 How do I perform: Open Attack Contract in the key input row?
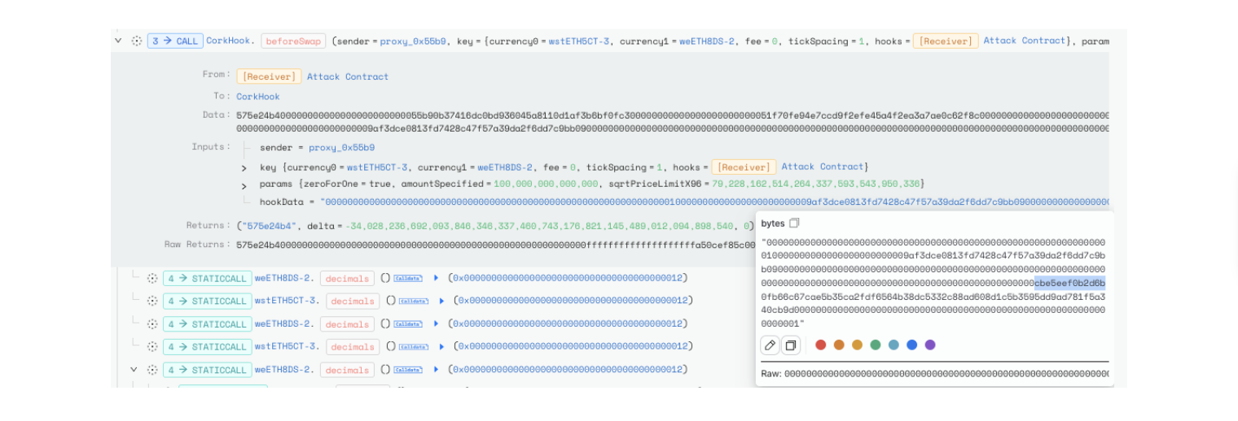tap(823, 167)
